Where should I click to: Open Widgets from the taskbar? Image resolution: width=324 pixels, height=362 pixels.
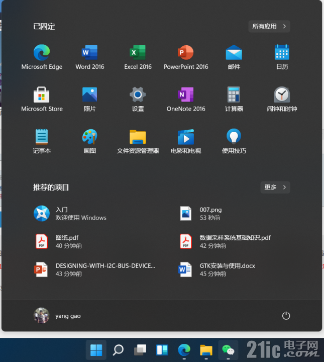click(162, 350)
